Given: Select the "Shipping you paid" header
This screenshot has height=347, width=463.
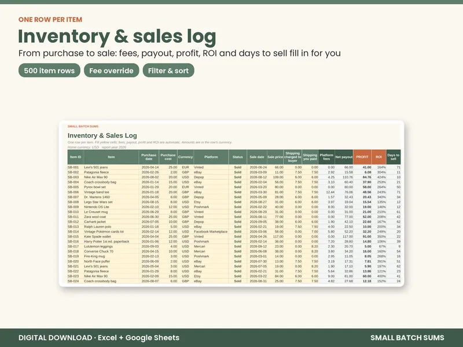Looking at the screenshot, I should 310,157.
